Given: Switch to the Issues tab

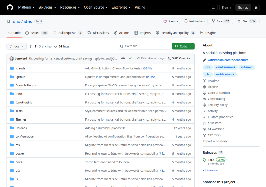Looking at the screenshot, I should click(37, 33).
